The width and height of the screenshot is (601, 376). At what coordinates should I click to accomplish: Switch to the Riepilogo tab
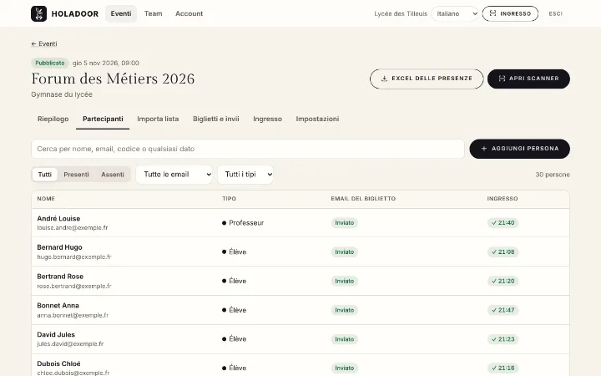(53, 119)
